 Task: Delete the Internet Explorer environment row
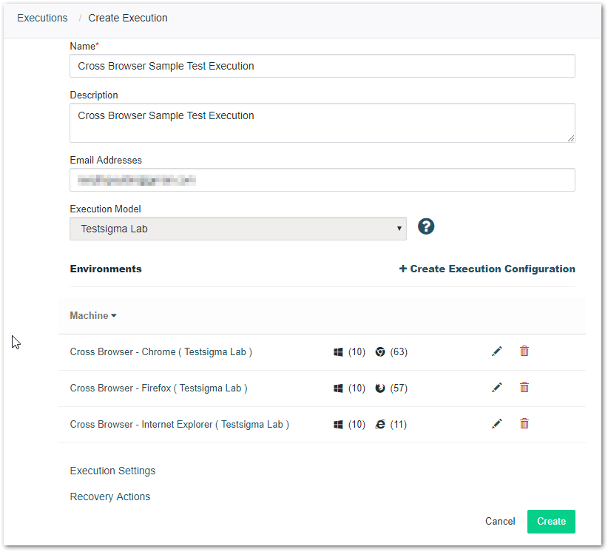[x=524, y=424]
